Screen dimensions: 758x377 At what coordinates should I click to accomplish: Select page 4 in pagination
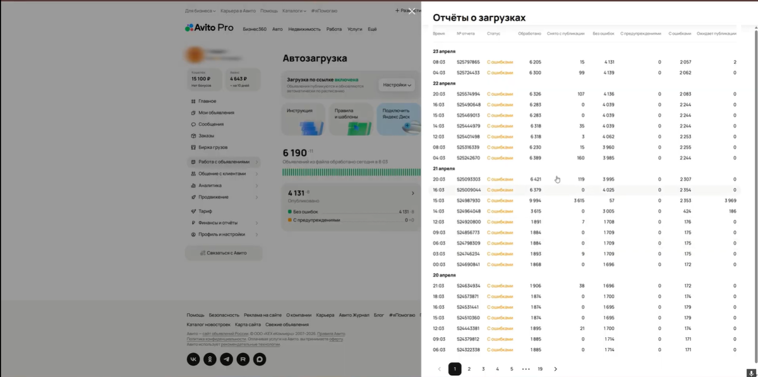pos(497,369)
